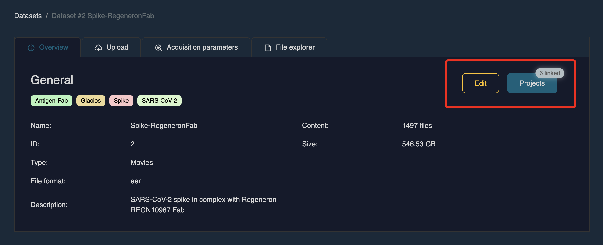
Task: Click the dataset description text
Action: (x=203, y=204)
